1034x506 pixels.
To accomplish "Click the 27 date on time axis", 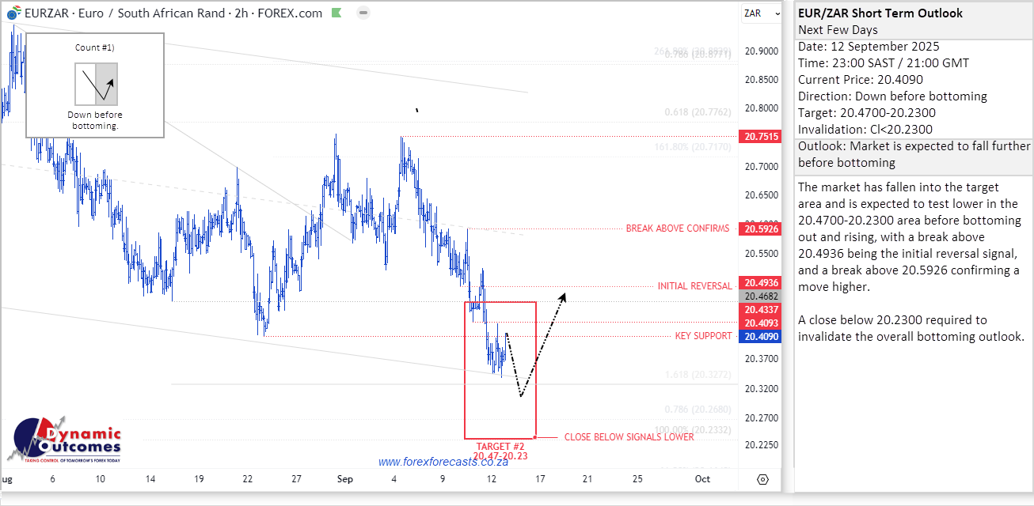I will (x=296, y=479).
